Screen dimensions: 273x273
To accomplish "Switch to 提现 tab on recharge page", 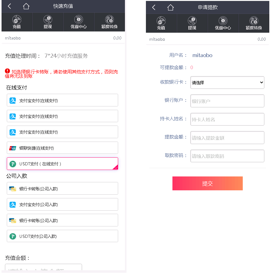I will pos(48,22).
